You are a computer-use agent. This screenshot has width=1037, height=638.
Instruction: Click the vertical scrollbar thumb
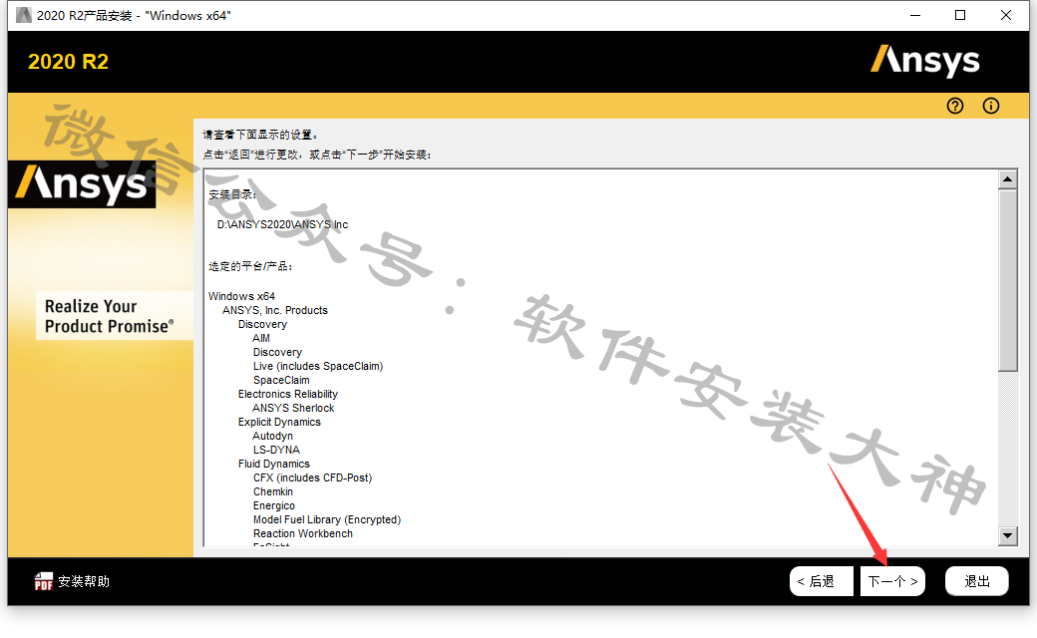(x=1007, y=281)
